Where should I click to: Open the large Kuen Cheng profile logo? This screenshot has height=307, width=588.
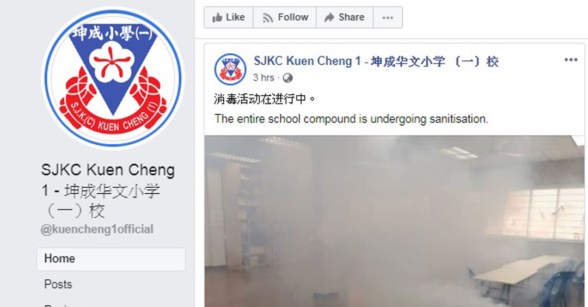[113, 78]
